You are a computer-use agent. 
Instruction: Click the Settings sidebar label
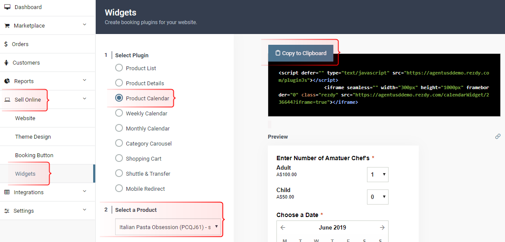(24, 211)
